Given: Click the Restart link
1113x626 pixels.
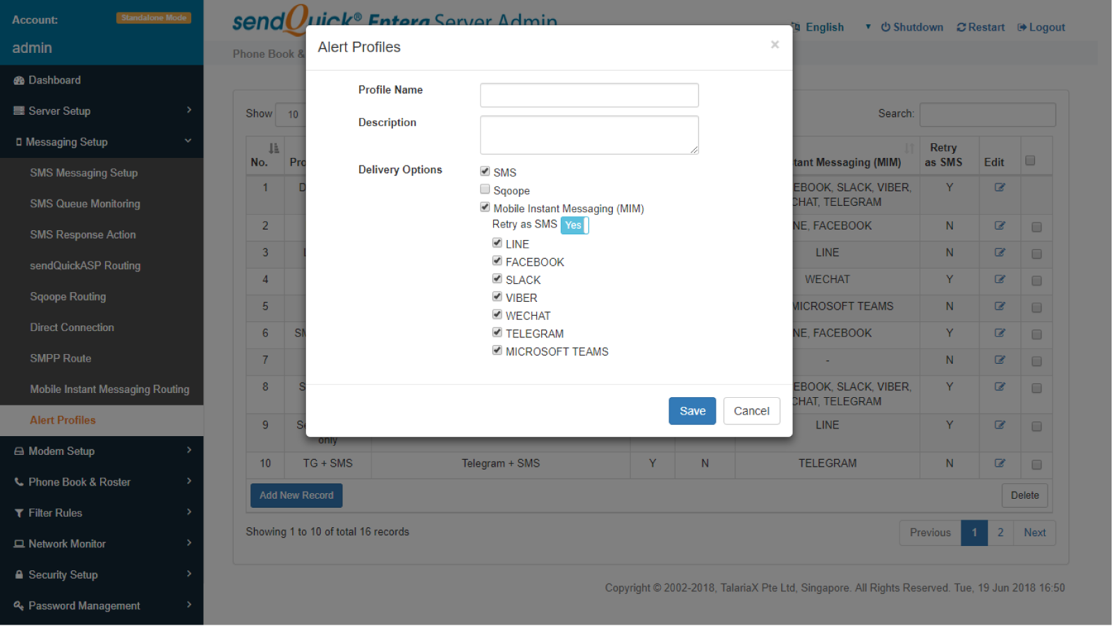Looking at the screenshot, I should pos(981,27).
